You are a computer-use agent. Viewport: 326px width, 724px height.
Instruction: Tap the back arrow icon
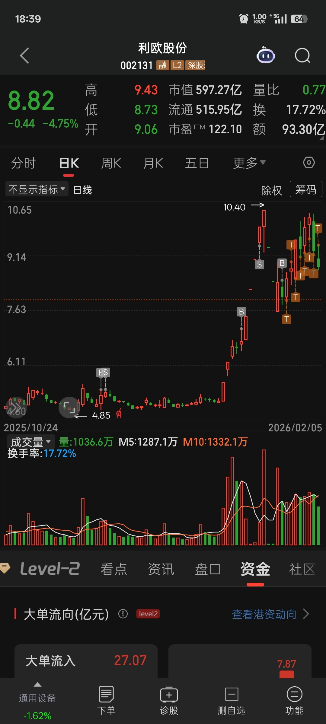pos(24,56)
